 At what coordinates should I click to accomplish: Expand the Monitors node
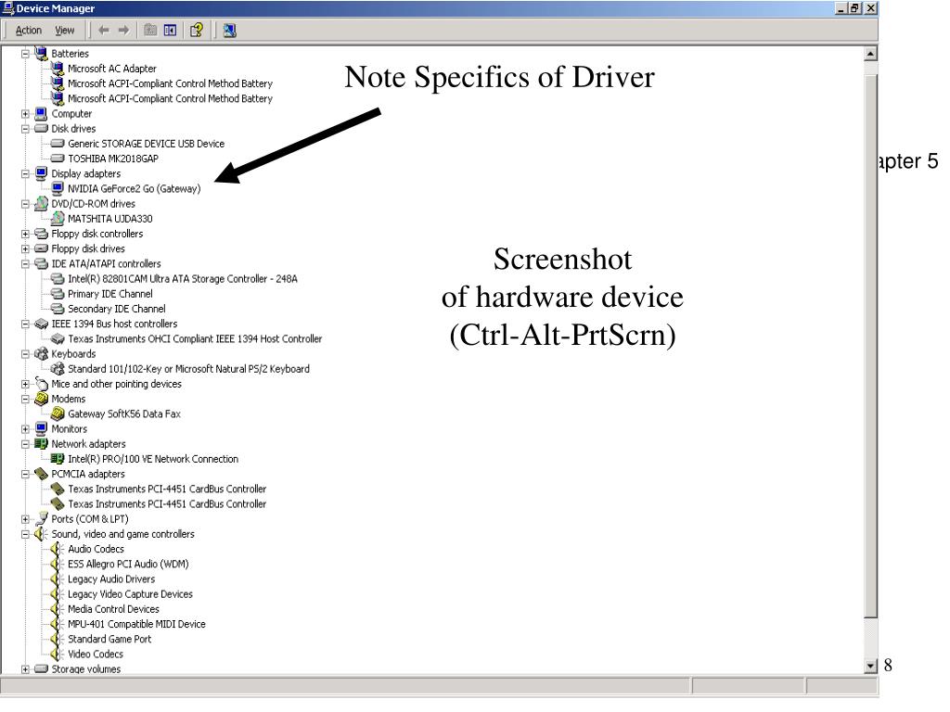25,429
